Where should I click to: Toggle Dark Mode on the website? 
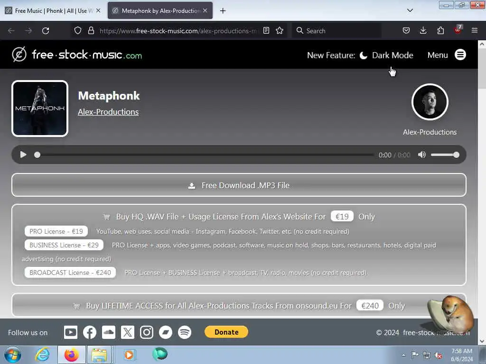pos(386,55)
